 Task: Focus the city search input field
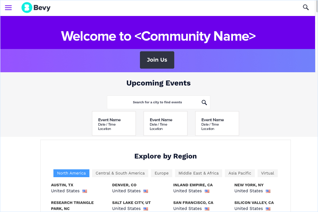coord(154,102)
